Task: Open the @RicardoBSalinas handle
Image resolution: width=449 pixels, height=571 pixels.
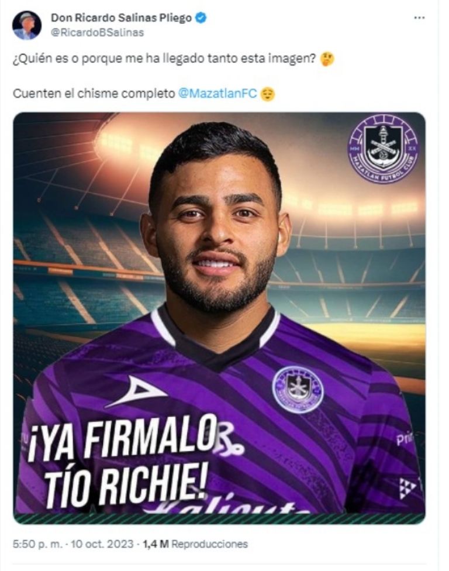Action: [x=97, y=33]
